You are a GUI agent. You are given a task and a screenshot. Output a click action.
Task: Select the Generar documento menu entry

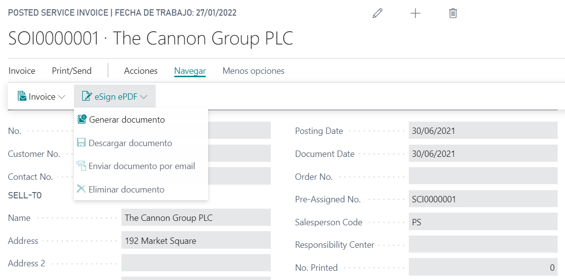click(x=127, y=120)
